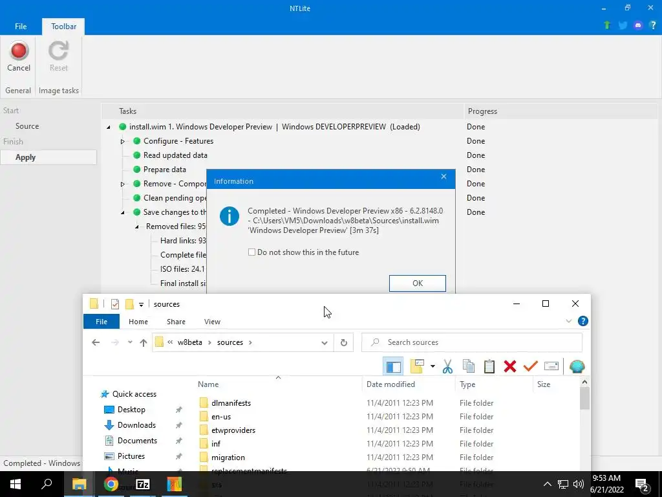Select Source in NTLite sidebar
Screen dimensions: 662x497
(x=27, y=126)
